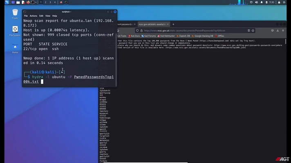Open Exploit-DB bookmark
This screenshot has width=291, height=163.
(x=183, y=36)
